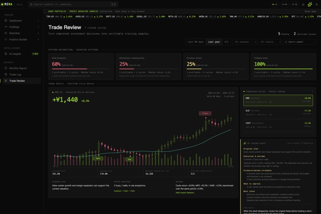
Task: Click Reset Demo
Action: click(310, 12)
